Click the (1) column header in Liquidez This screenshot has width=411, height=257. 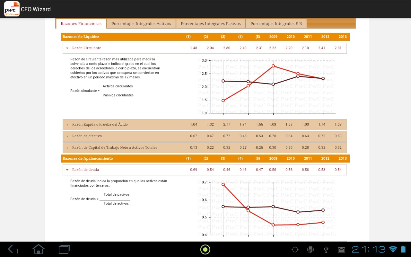[188, 37]
